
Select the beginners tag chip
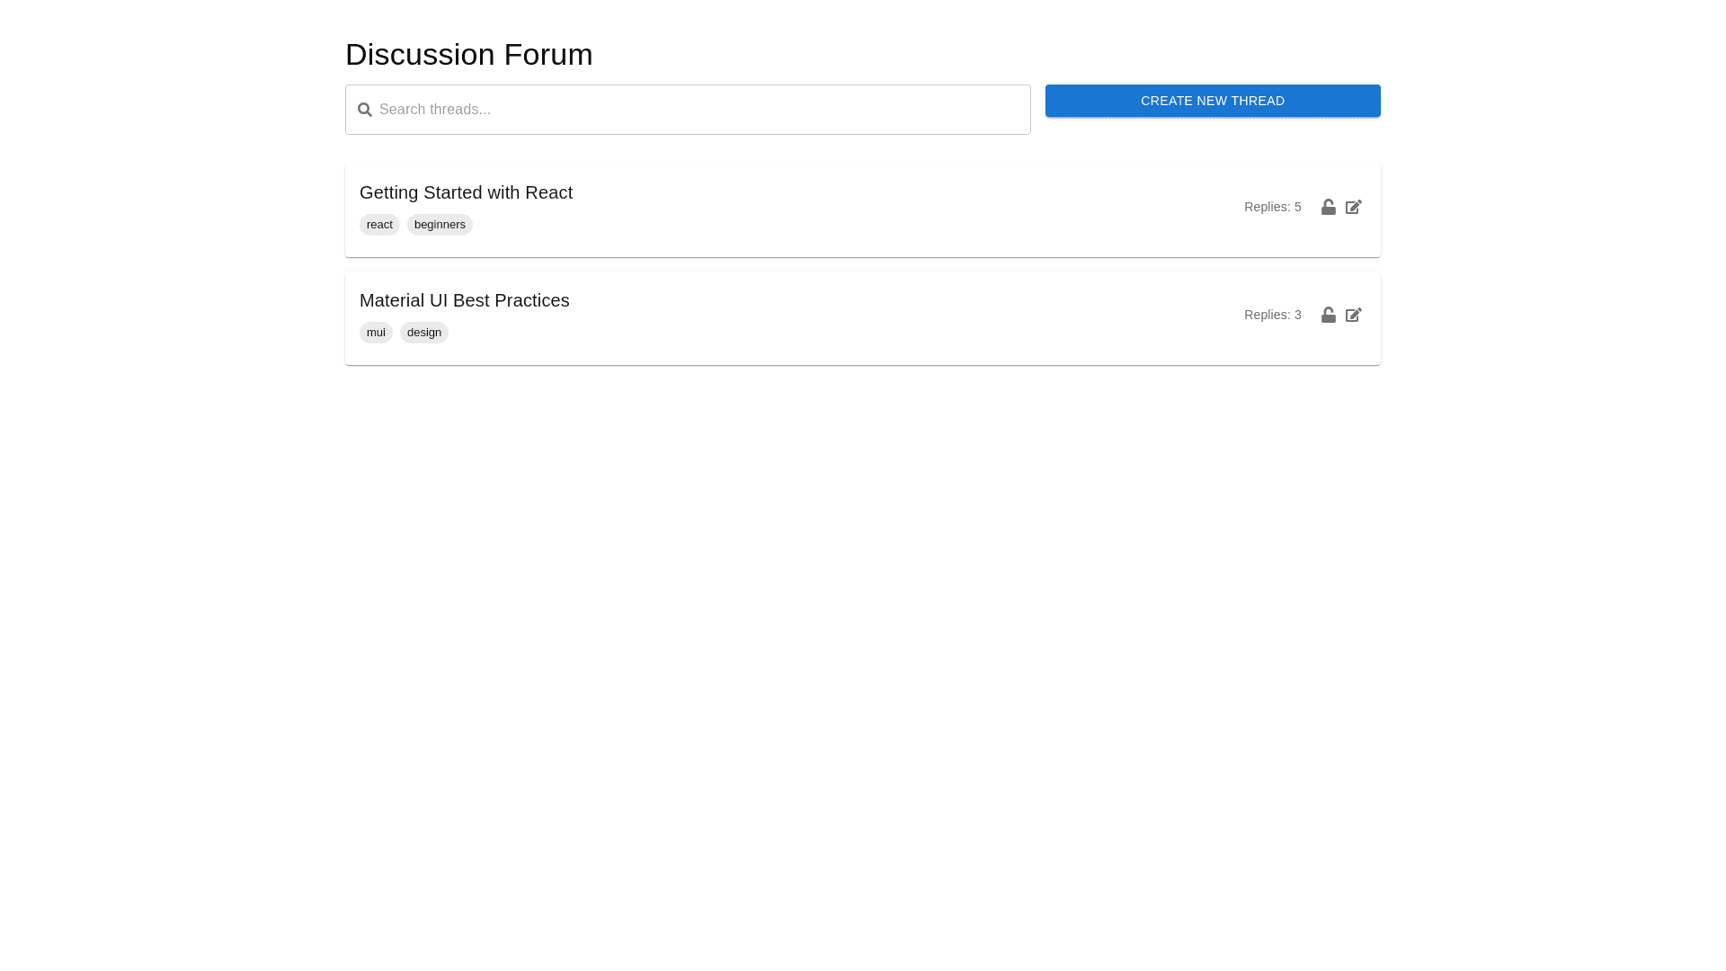tap(440, 225)
